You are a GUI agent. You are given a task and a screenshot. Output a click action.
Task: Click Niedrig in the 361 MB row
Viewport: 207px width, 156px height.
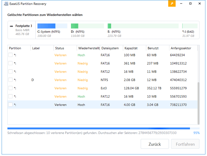pyautogui.click(x=83, y=63)
